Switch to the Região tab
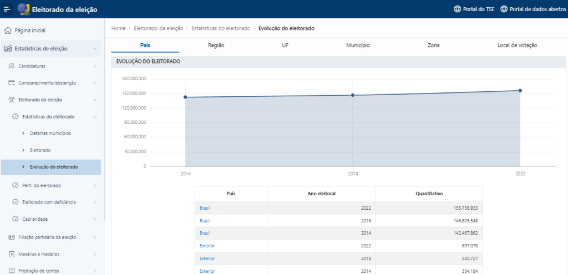The height and width of the screenshot is (275, 568). [216, 45]
